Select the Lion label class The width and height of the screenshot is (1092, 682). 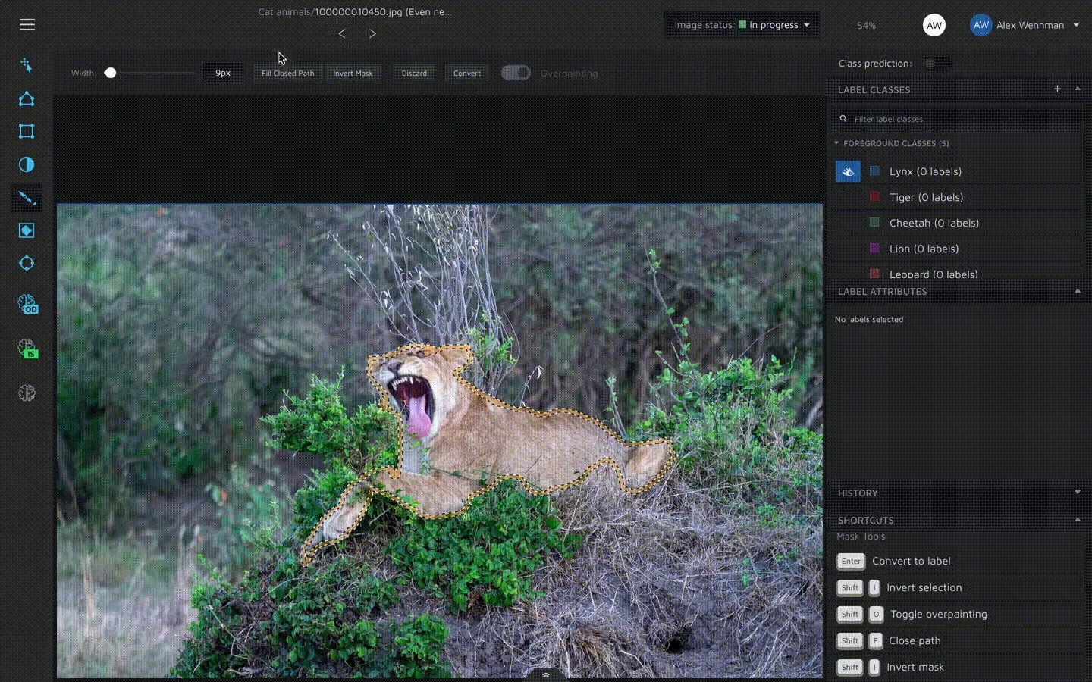923,249
